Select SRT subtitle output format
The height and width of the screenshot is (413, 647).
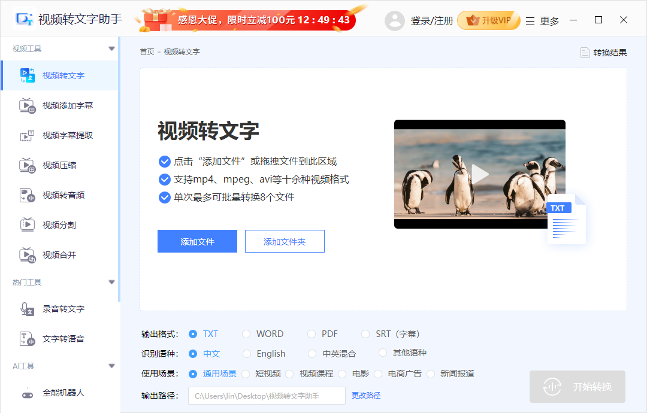point(365,333)
